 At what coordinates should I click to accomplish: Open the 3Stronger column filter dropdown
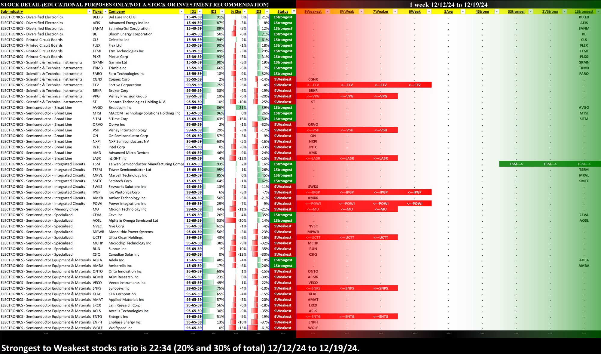530,11
